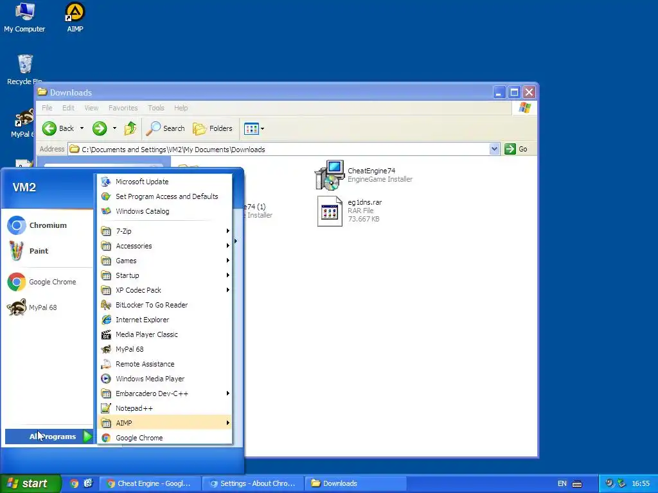Click the Back button in Explorer toolbar
The height and width of the screenshot is (493, 658).
(58, 128)
